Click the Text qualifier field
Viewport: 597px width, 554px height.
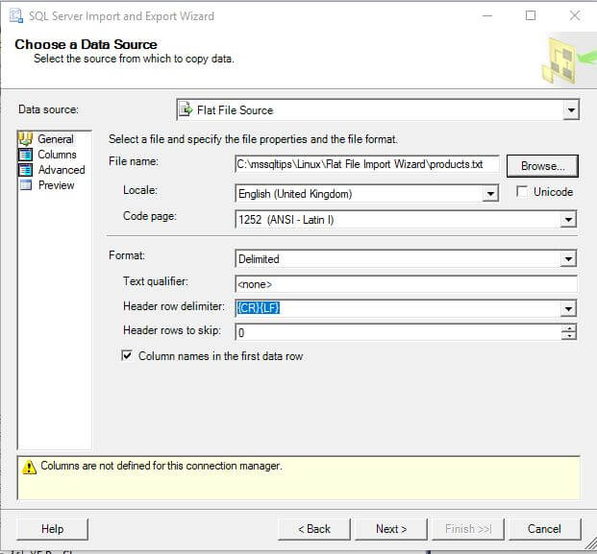407,284
